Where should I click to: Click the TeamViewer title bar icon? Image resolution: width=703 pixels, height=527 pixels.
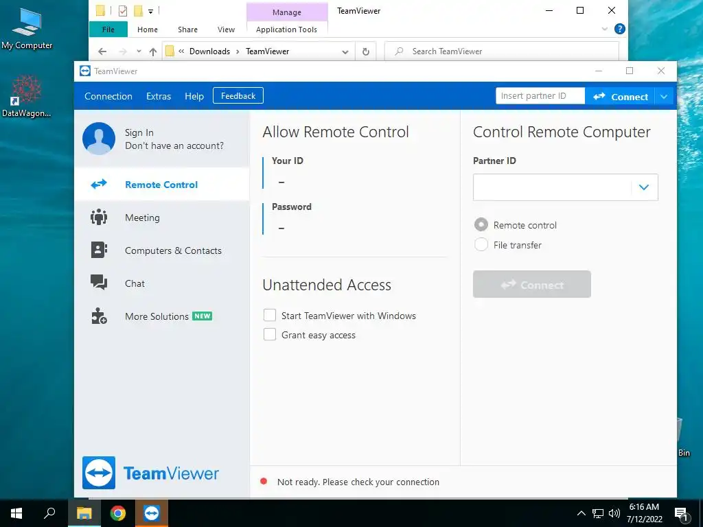tap(84, 71)
